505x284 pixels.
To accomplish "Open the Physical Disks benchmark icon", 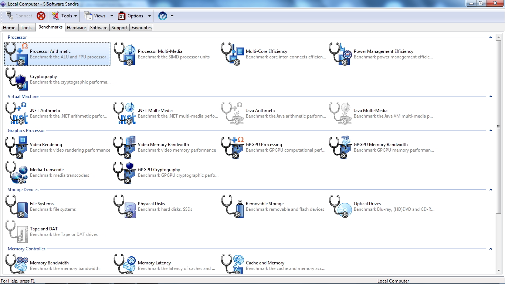I will click(x=125, y=206).
